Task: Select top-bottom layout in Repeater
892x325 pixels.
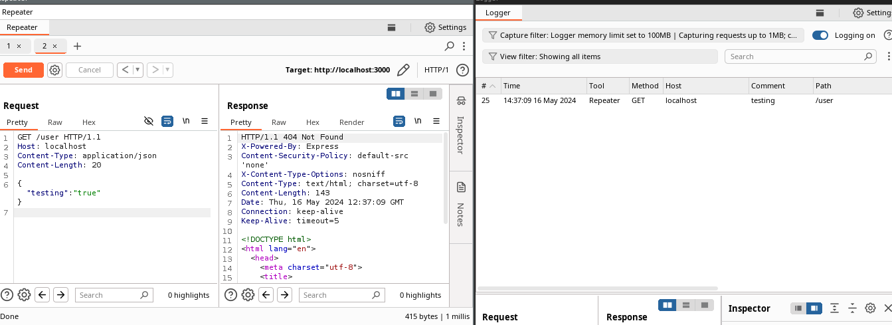Action: point(414,94)
